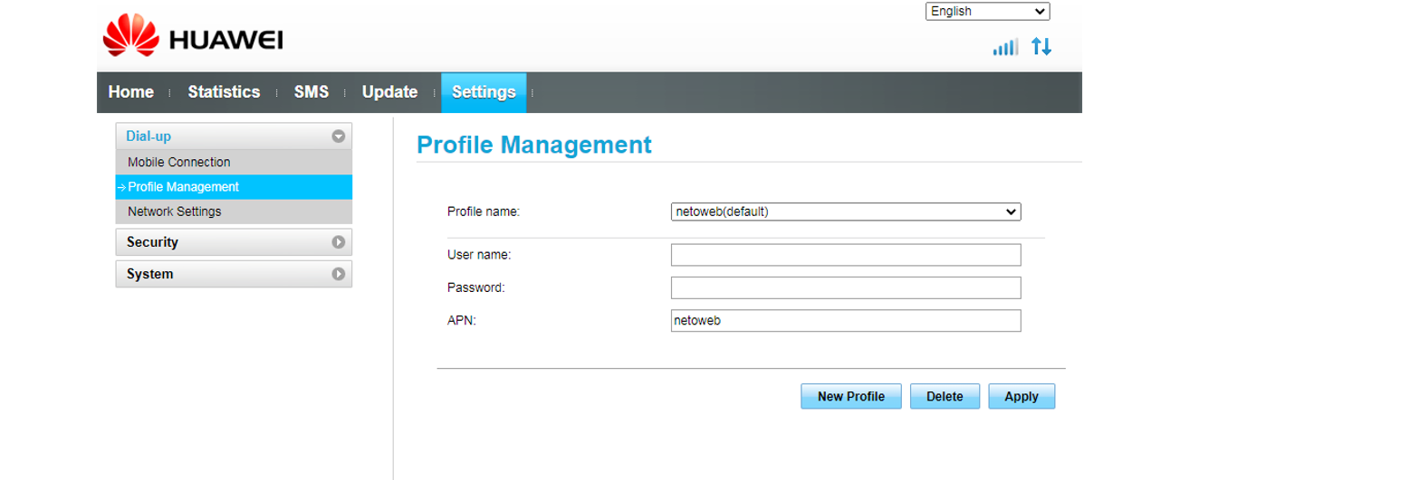Focus the User name field
1410x480 pixels.
coord(845,255)
